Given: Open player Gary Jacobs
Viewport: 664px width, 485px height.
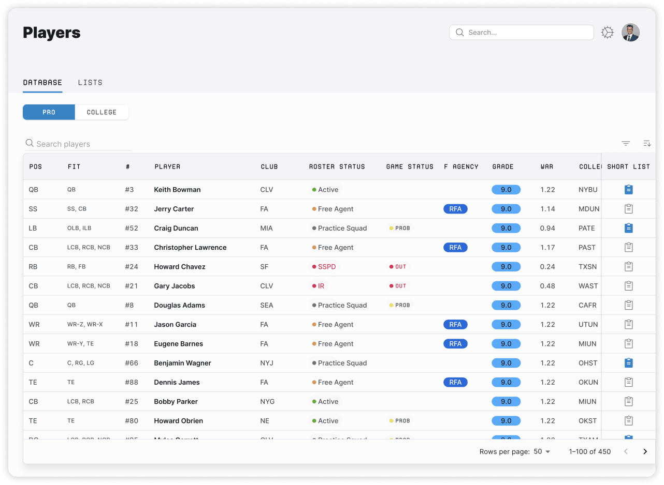Looking at the screenshot, I should tap(175, 286).
